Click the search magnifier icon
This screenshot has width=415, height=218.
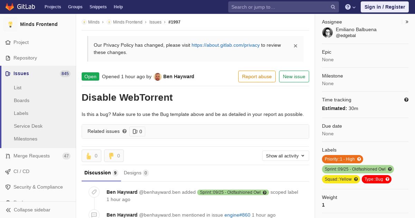[333, 7]
